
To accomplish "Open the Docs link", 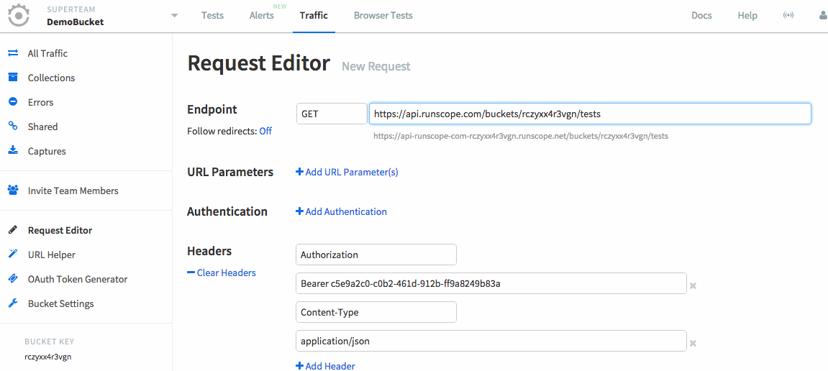I will coord(702,15).
